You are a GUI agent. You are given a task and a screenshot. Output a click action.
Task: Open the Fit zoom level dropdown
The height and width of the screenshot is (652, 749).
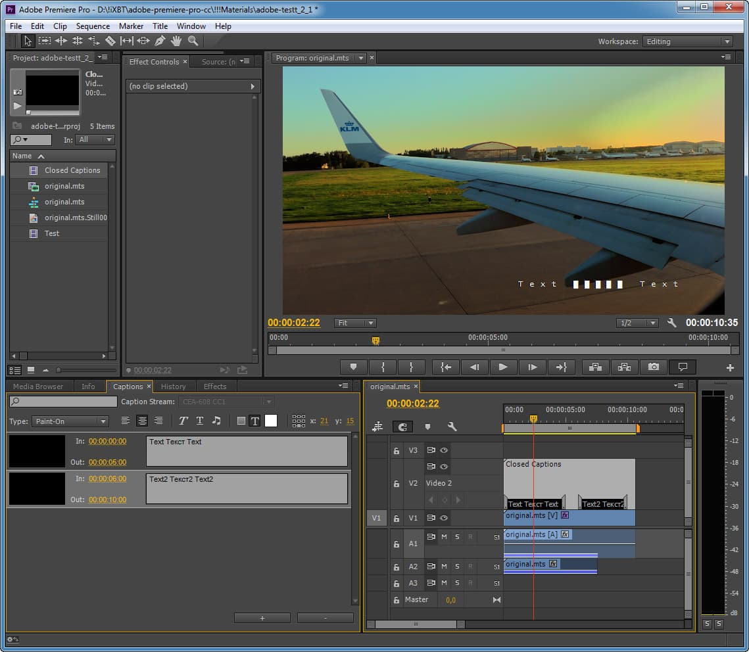[355, 323]
